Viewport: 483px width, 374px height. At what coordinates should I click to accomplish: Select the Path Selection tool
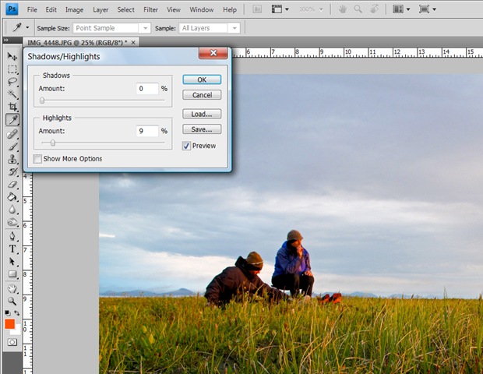12,262
